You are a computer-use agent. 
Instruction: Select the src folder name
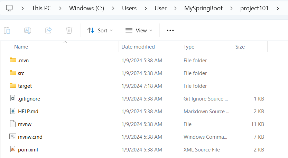tap(21, 73)
